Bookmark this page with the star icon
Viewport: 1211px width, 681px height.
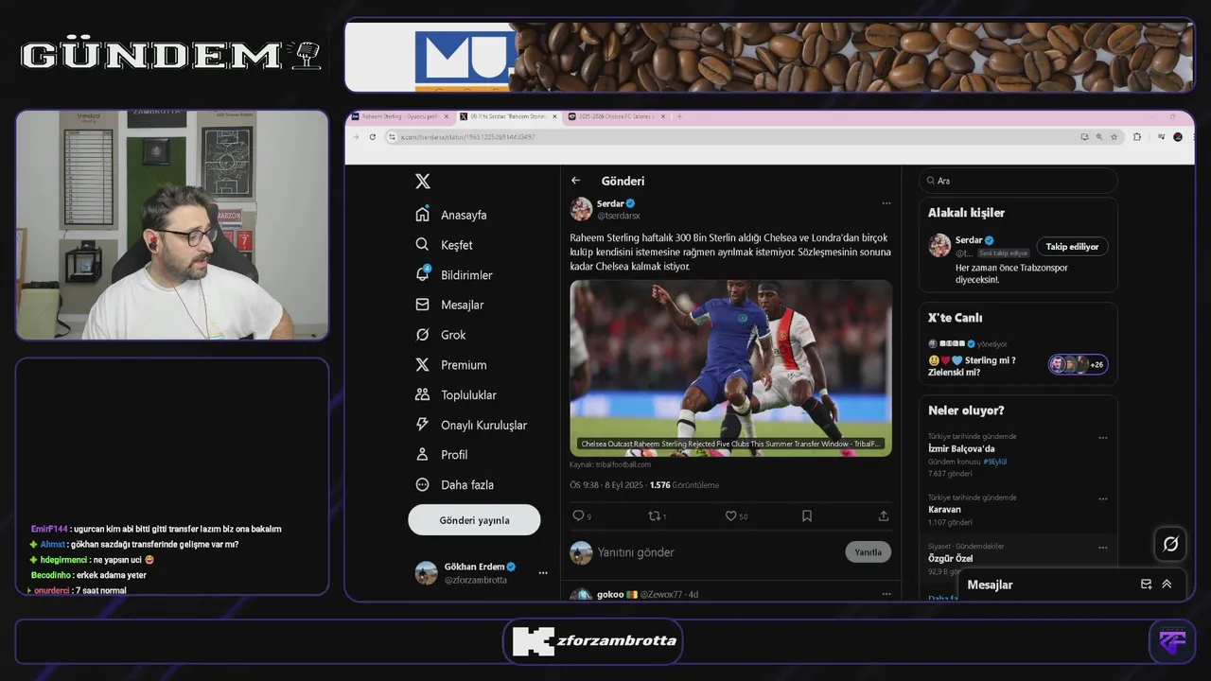click(x=1114, y=137)
